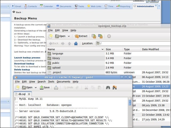Click the Add files to archive icon
The height and width of the screenshot is (128, 171).
point(94,36)
